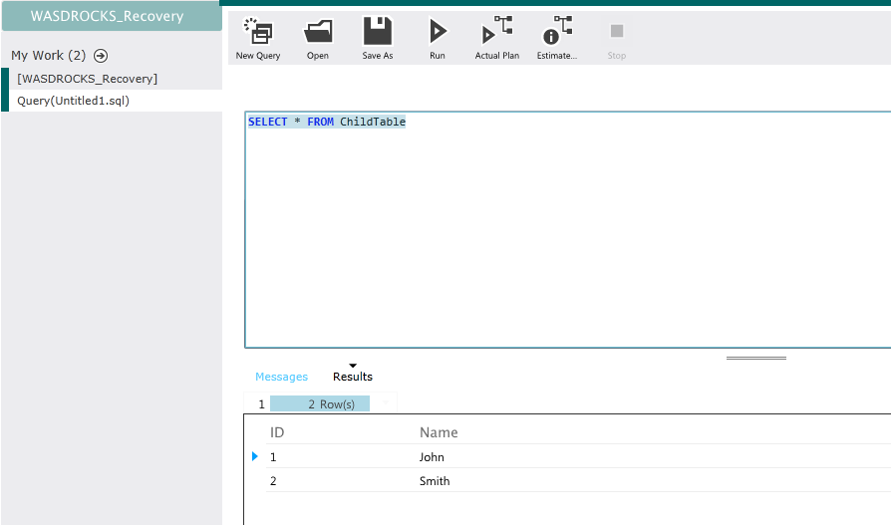
Task: Show the Estimated plan
Action: tap(557, 33)
